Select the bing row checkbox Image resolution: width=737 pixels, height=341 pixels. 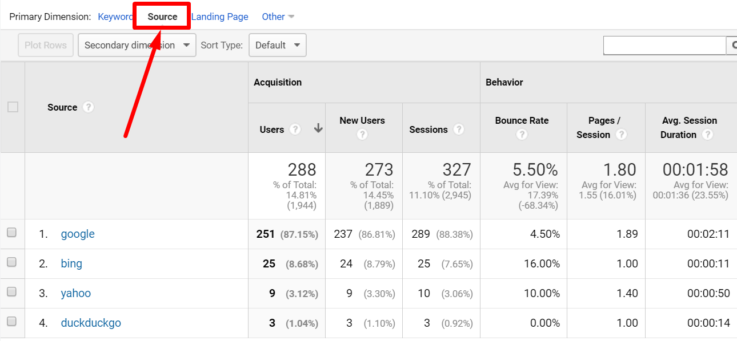click(12, 262)
